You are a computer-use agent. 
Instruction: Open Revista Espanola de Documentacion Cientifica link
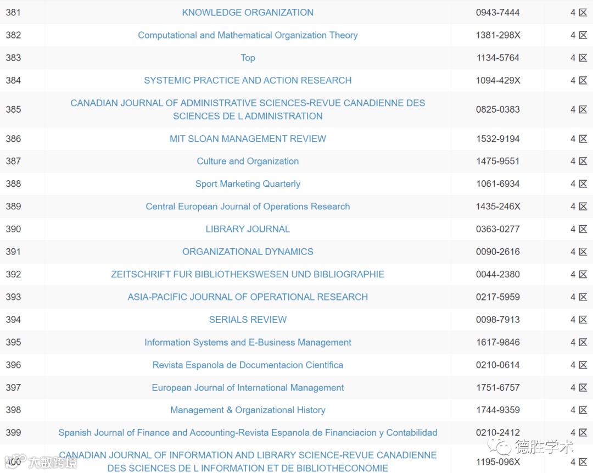(x=248, y=365)
